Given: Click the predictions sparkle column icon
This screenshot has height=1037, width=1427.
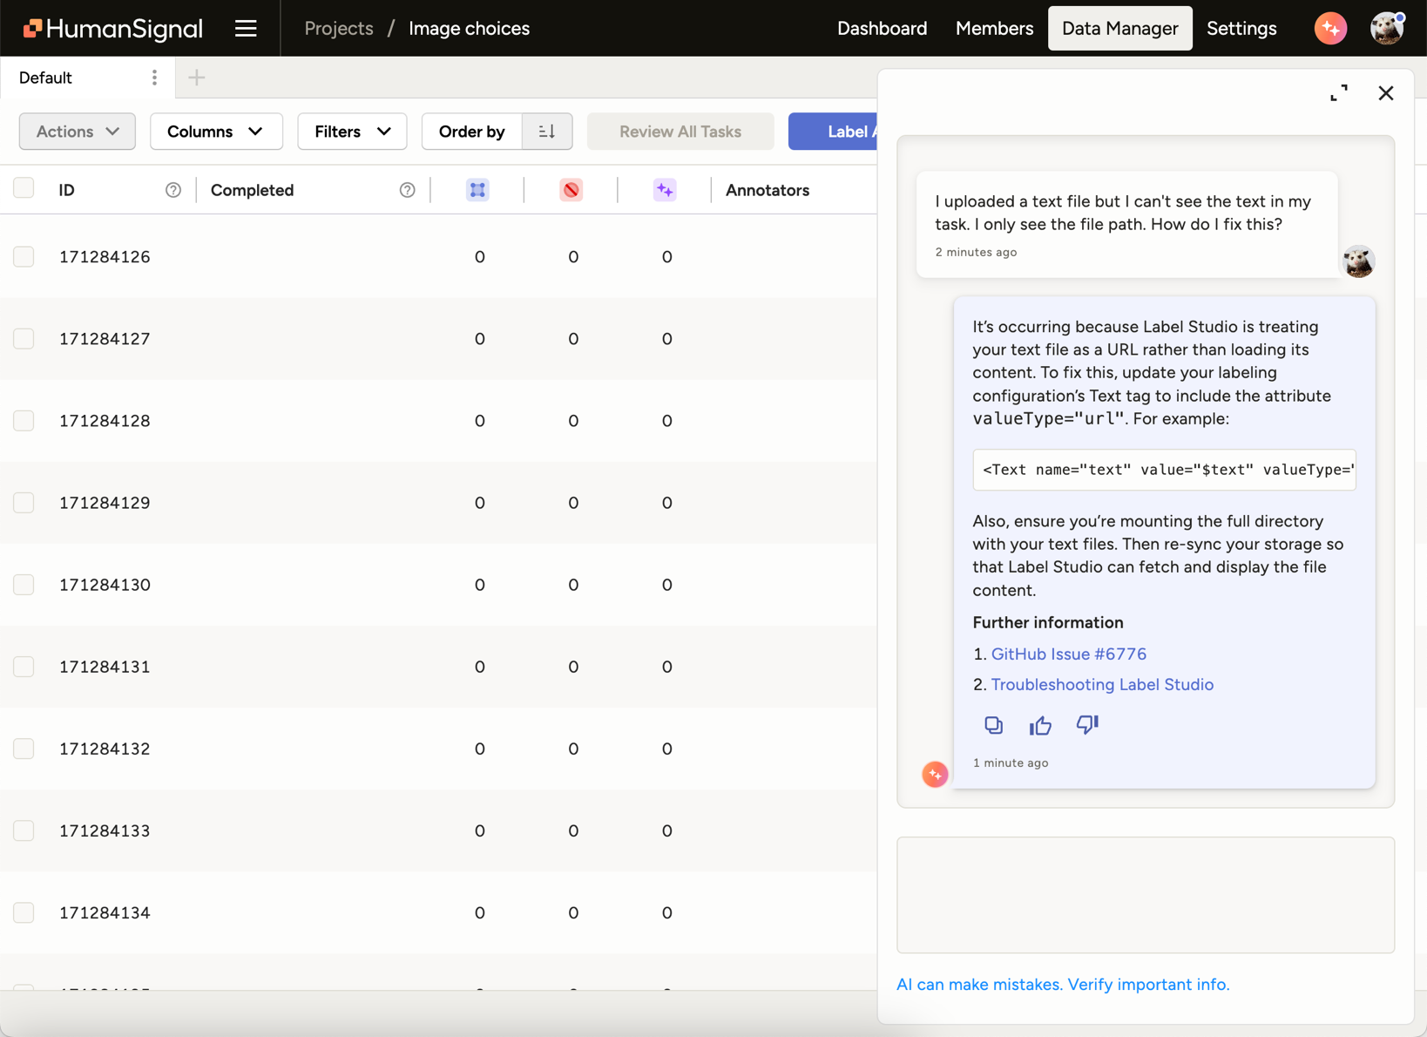Looking at the screenshot, I should tap(665, 189).
